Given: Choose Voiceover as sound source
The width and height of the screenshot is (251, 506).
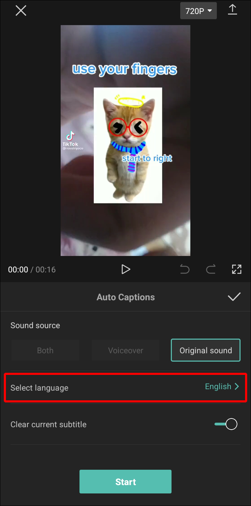Looking at the screenshot, I should tap(125, 350).
